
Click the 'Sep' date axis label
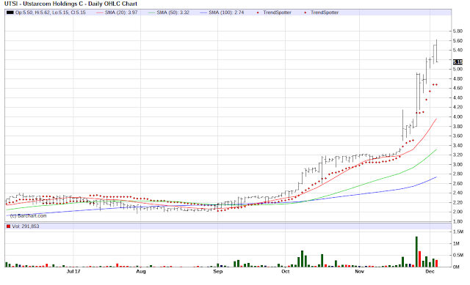click(218, 271)
